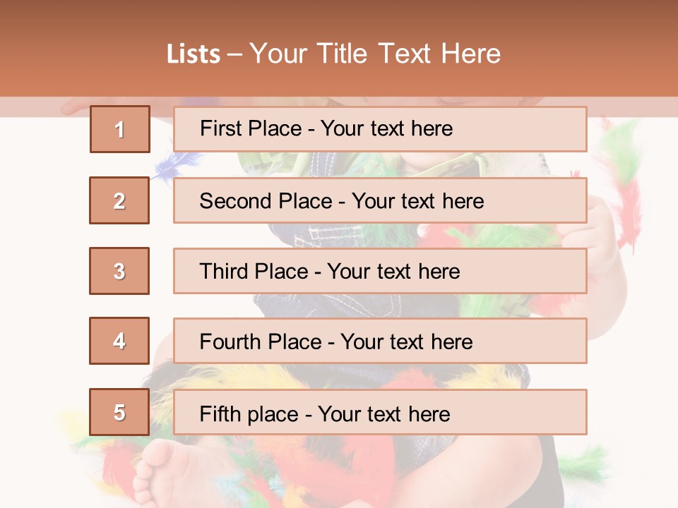Select the 'First Place' text box
This screenshot has width=678, height=508.
380,129
